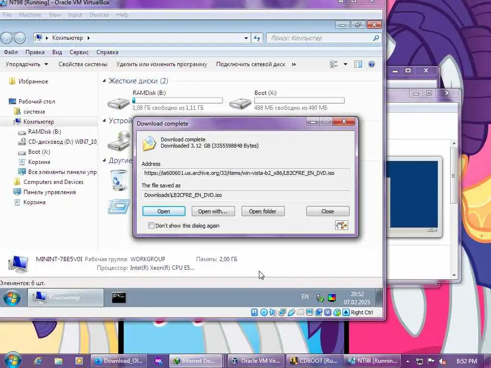Screen dimensions: 491x368
Task: Click Удалить или изменить программу
Action: 162,64
